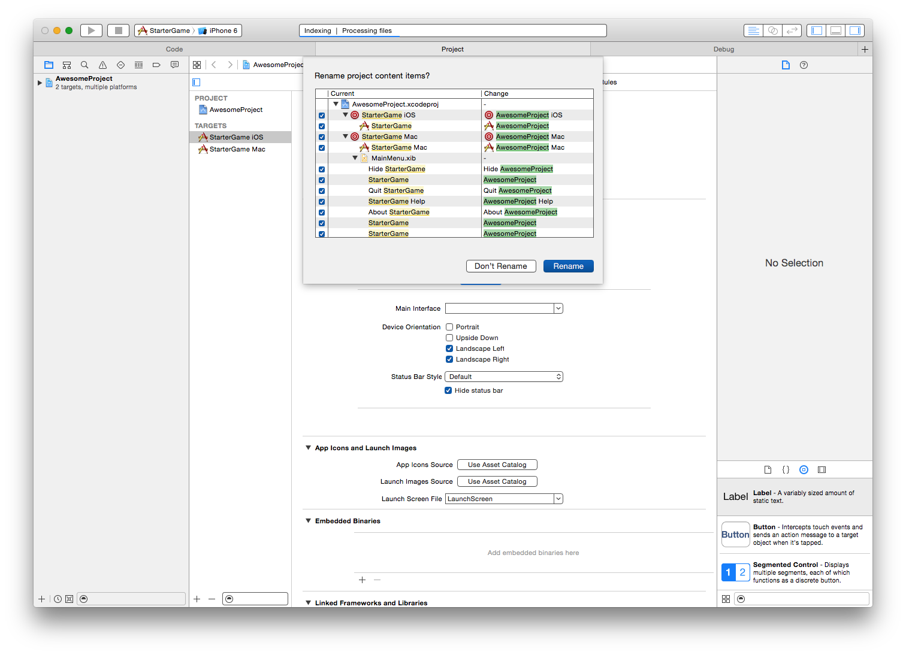Uncheck the StarterGame iOS rename checkbox
Screen dimensions: 906x655
322,116
